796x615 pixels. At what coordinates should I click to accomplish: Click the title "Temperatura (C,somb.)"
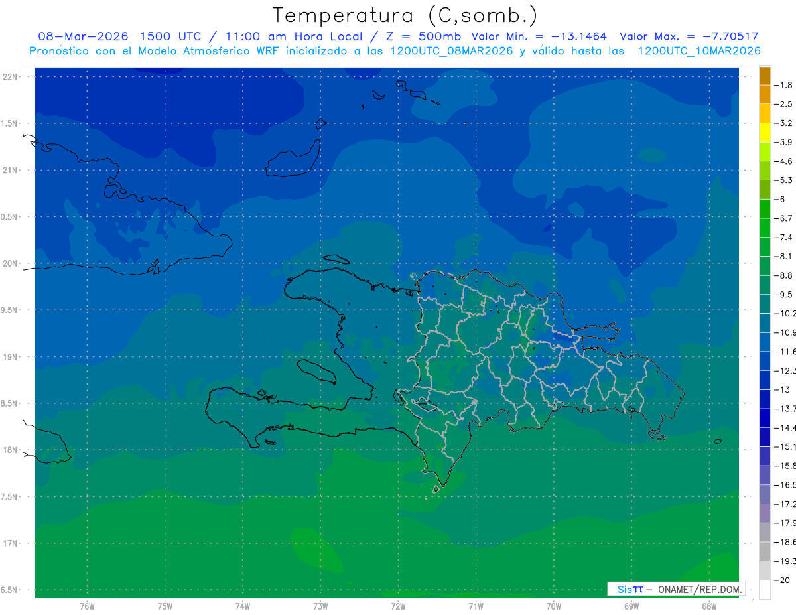pos(405,16)
